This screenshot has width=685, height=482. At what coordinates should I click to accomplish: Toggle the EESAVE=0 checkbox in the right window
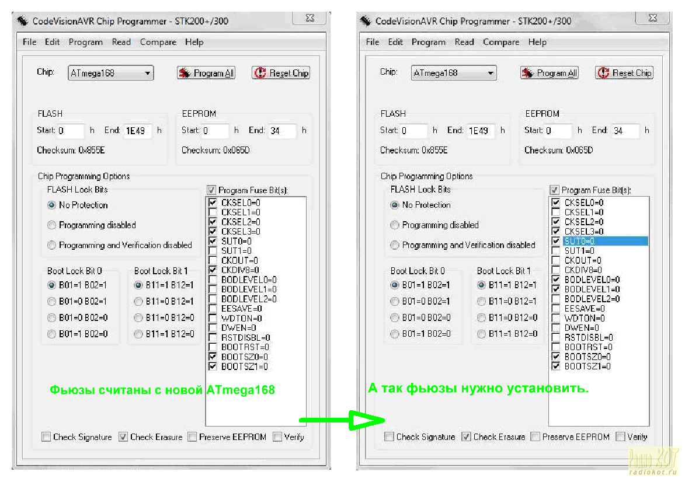556,308
